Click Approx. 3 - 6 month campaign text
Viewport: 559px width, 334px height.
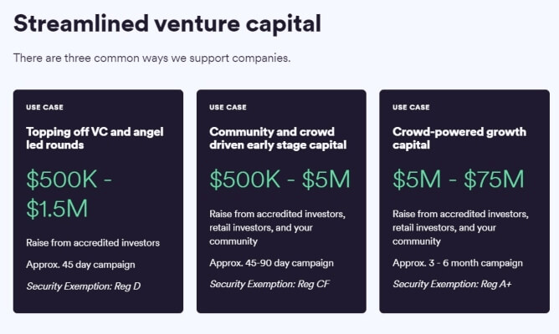[458, 263]
